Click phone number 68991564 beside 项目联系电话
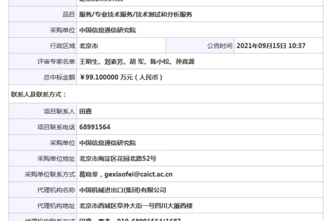 click(x=95, y=127)
